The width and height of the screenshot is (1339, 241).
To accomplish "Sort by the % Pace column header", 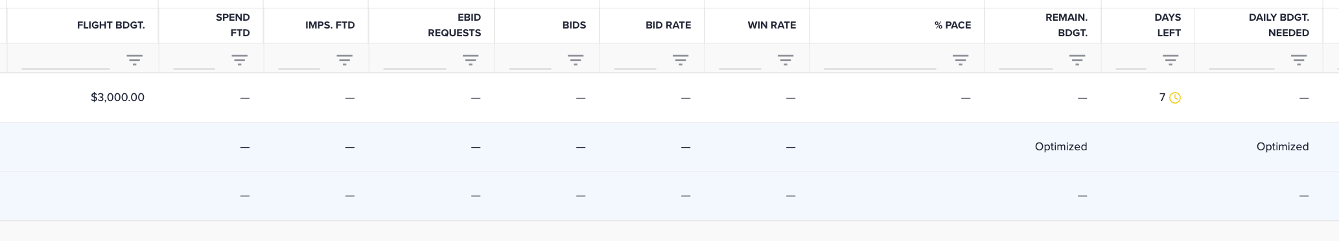I will 953,25.
